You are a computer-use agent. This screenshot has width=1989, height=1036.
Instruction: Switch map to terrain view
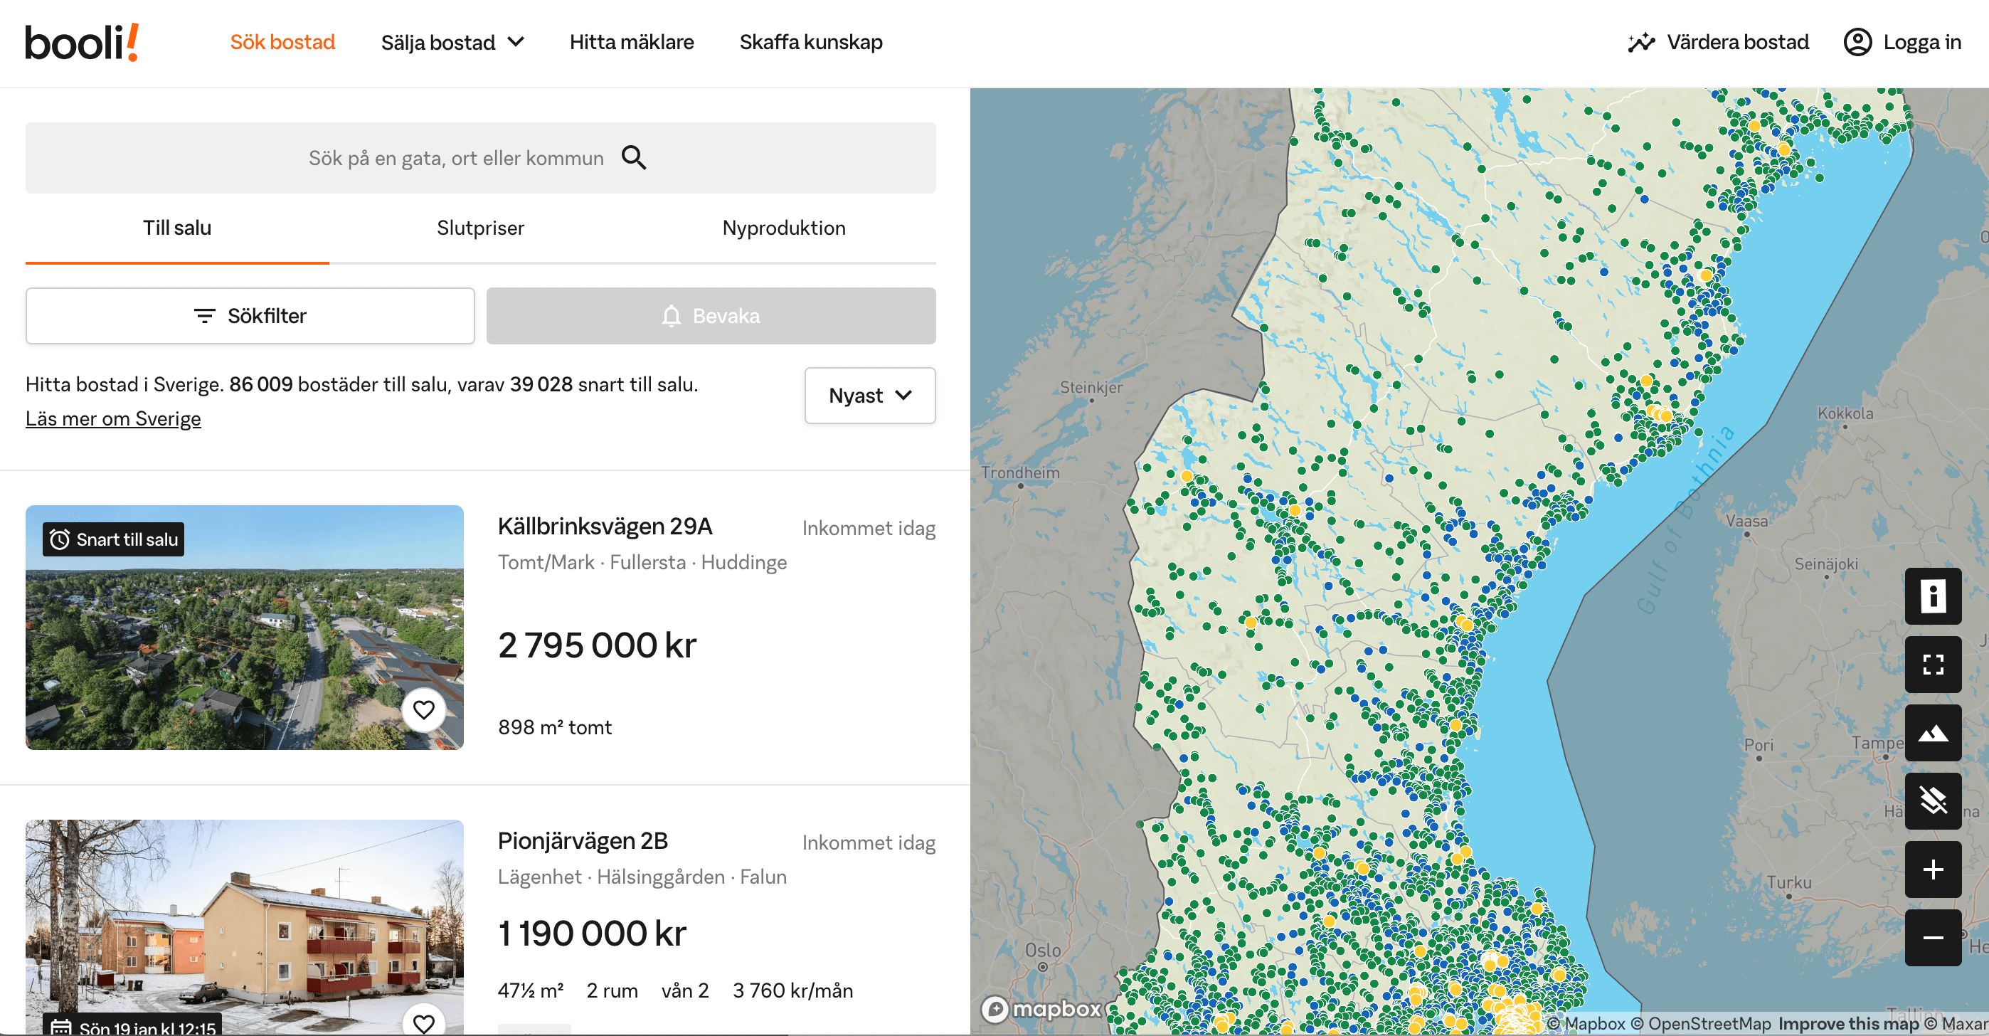1932,732
